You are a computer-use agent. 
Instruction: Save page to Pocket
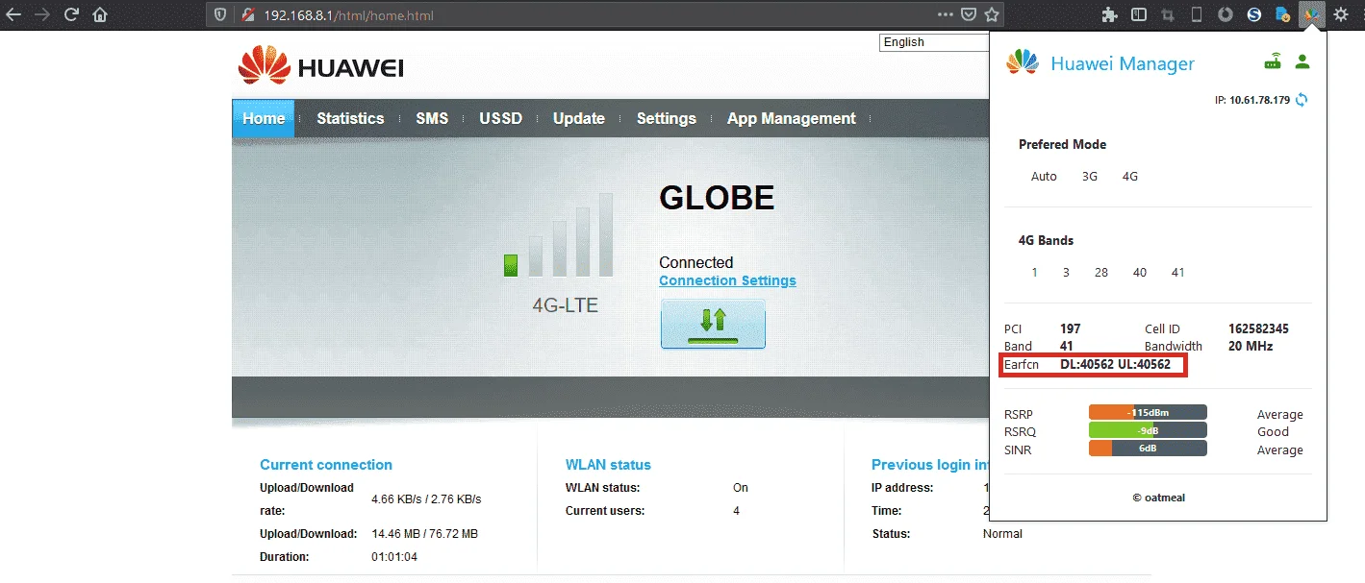tap(969, 14)
